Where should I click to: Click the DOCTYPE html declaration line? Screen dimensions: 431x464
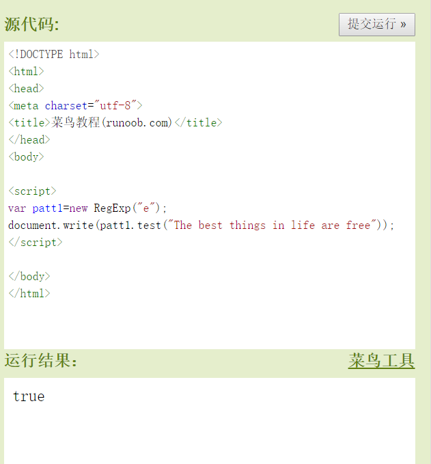54,55
